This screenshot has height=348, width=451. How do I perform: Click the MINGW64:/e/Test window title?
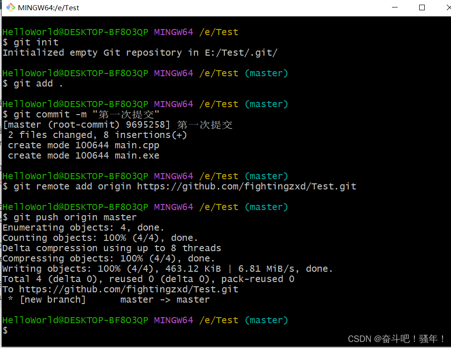(48, 8)
